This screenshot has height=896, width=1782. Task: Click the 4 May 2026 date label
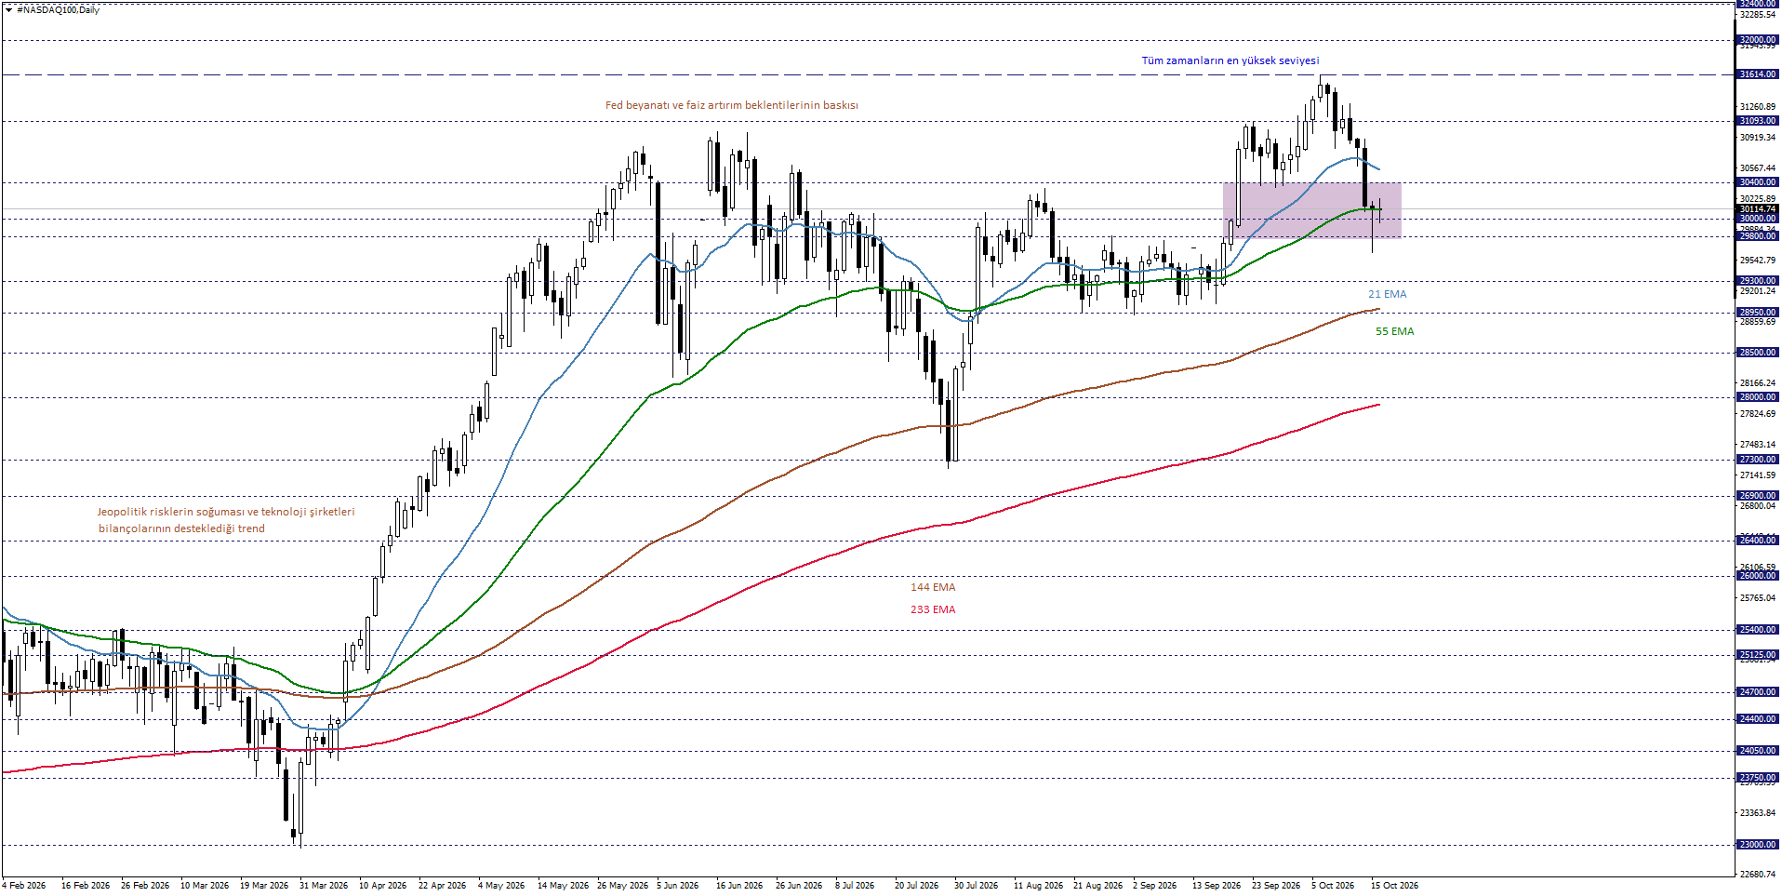[501, 886]
